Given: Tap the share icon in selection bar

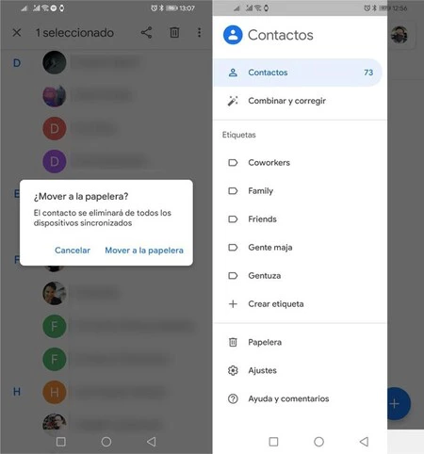Looking at the screenshot, I should point(146,33).
